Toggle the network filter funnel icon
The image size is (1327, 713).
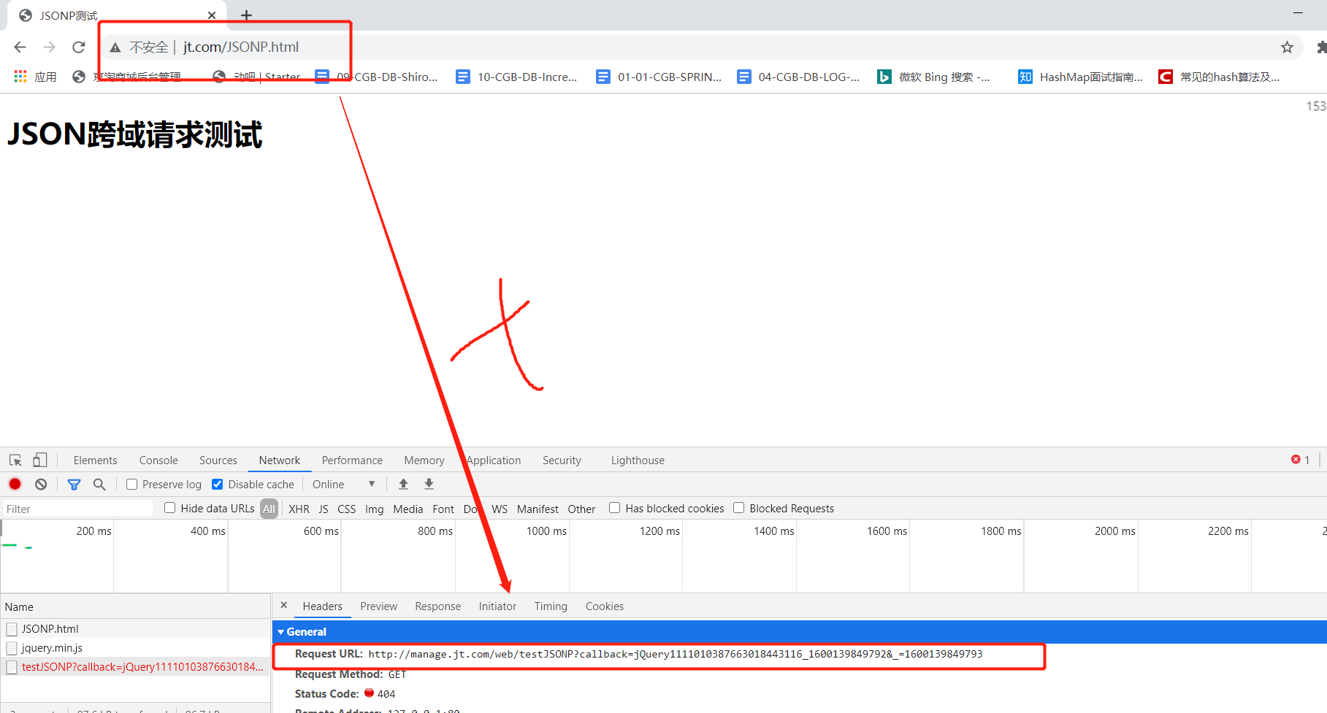(74, 484)
